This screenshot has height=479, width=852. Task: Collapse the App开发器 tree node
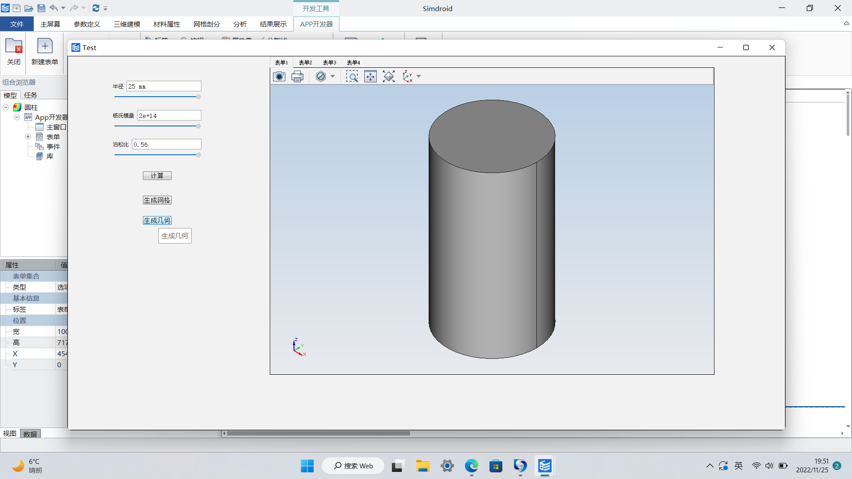click(x=16, y=117)
